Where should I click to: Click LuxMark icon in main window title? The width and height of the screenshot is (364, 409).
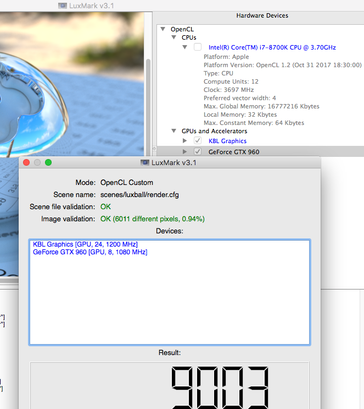pyautogui.click(x=63, y=6)
